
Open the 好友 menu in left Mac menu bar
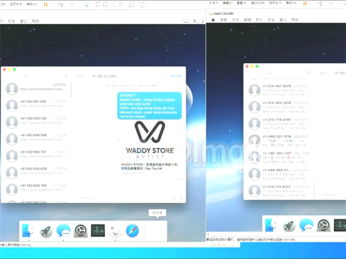pos(10,20)
